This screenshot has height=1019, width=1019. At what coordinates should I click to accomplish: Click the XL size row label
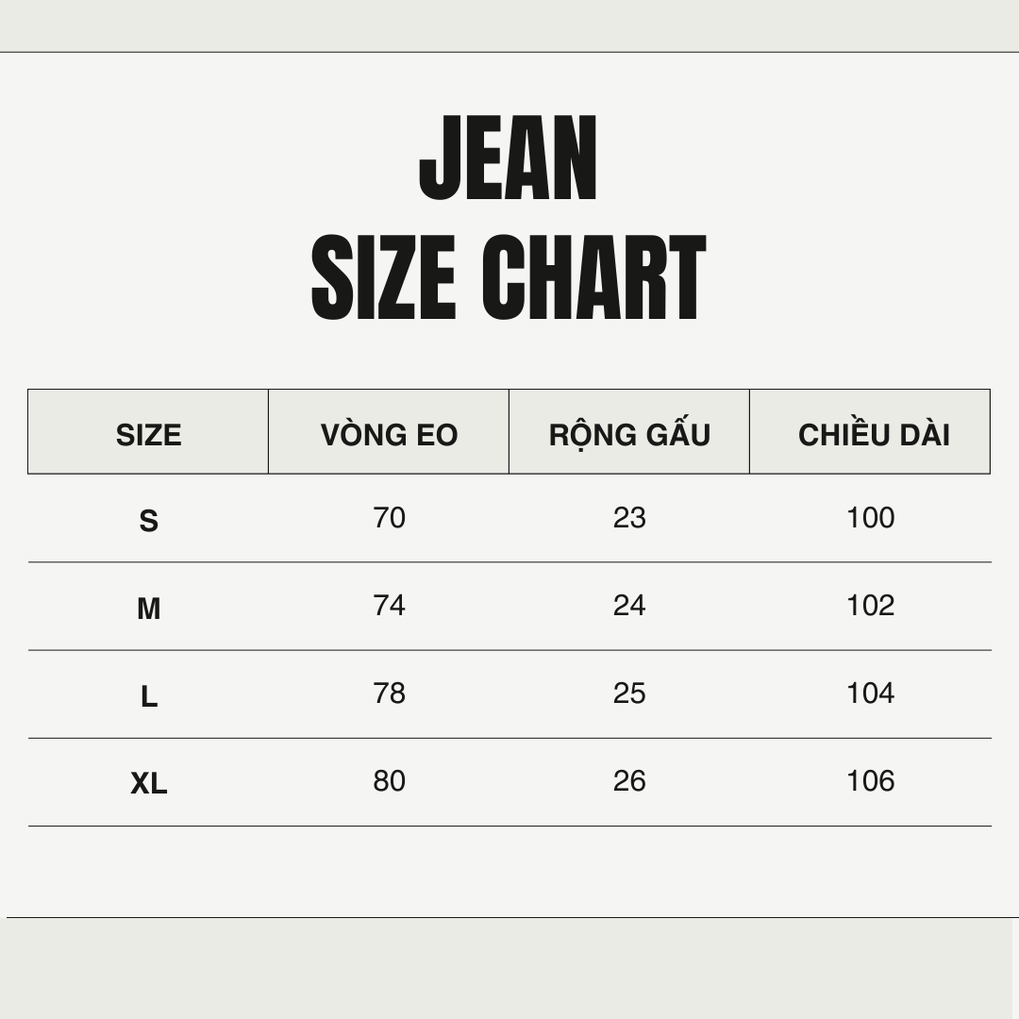149,784
